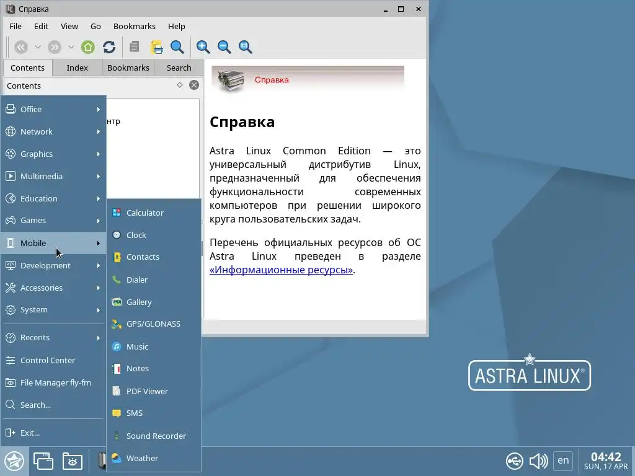Zoom out the help view

coord(224,47)
